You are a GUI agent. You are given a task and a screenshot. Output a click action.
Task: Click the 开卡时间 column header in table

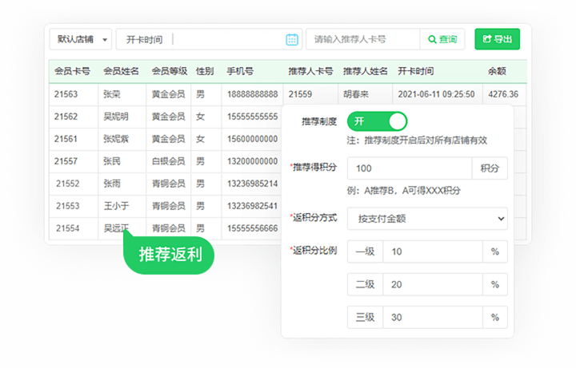point(416,71)
